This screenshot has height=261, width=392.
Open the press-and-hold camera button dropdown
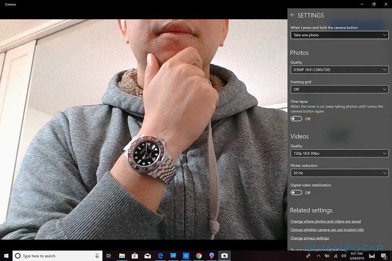pos(339,35)
